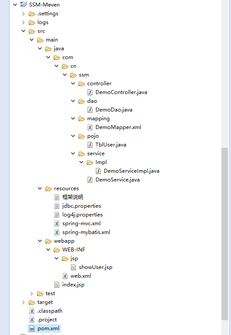Select the DemoController.java file name

pos(121,92)
